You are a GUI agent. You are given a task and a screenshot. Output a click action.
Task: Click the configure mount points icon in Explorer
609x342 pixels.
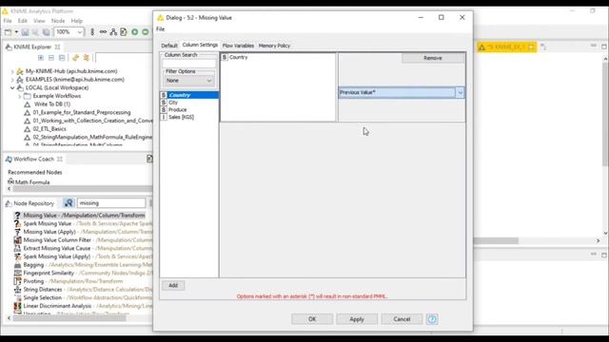(x=87, y=58)
